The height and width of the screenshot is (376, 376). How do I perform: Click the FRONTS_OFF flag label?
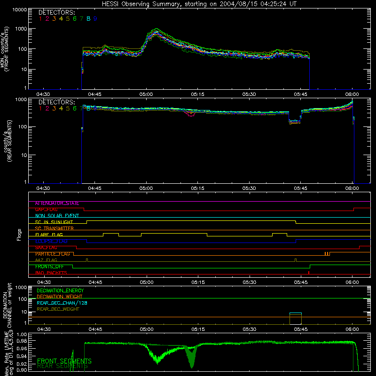point(49,266)
